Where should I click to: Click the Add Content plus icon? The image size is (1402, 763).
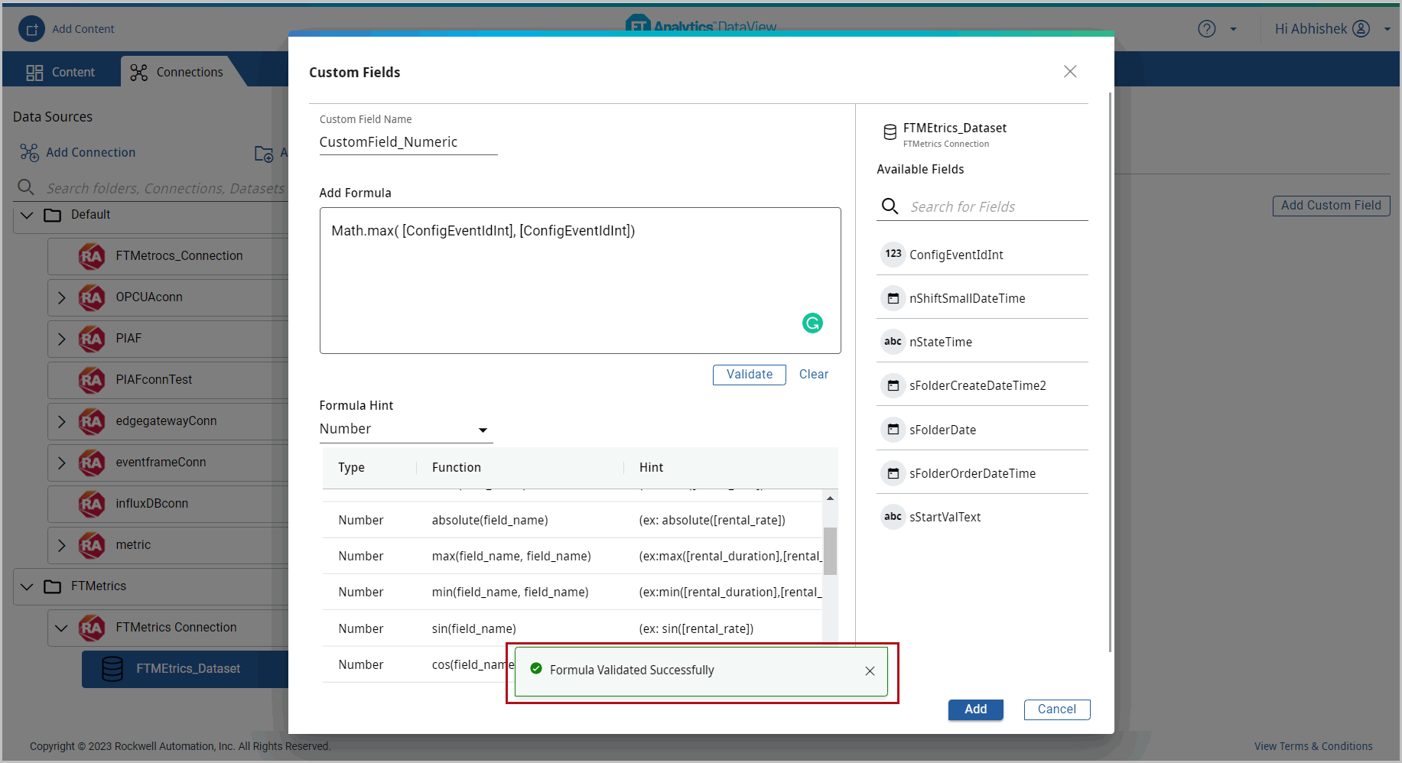coord(31,29)
